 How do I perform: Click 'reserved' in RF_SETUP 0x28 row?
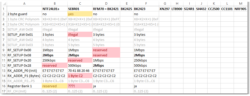tap(54, 65)
